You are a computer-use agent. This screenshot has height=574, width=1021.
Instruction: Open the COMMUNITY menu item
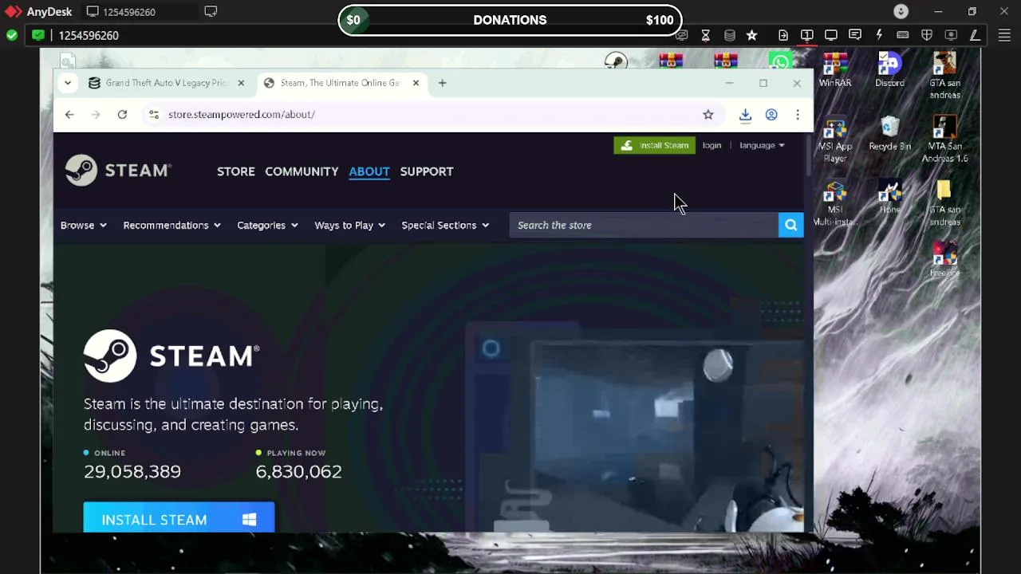[302, 171]
